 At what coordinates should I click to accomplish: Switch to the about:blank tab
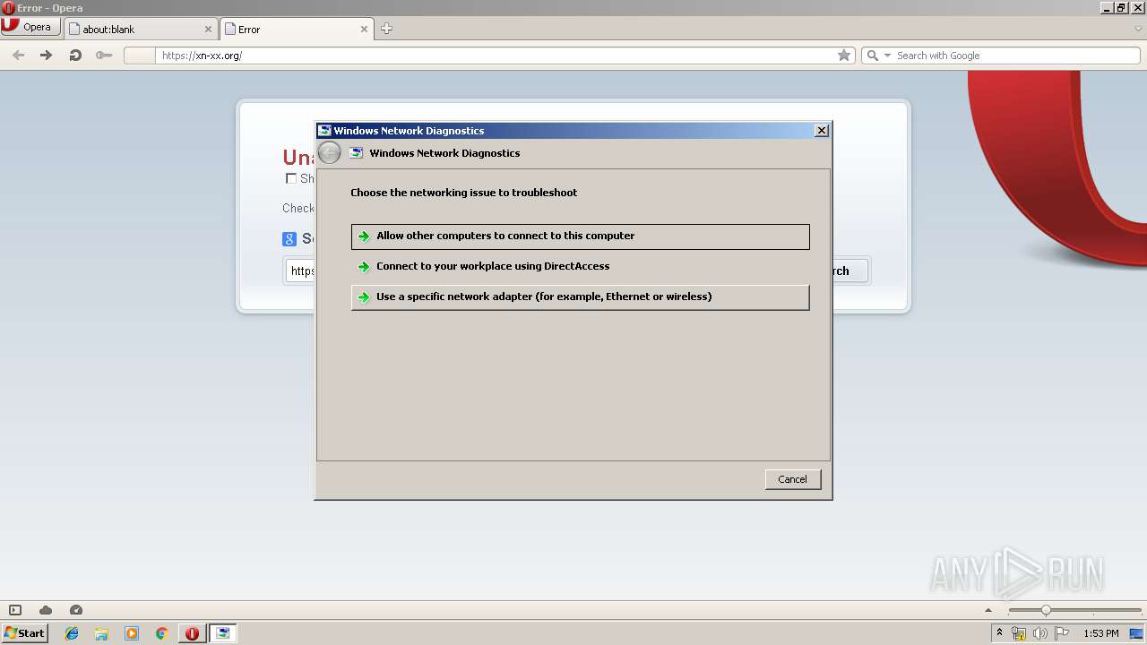[141, 29]
